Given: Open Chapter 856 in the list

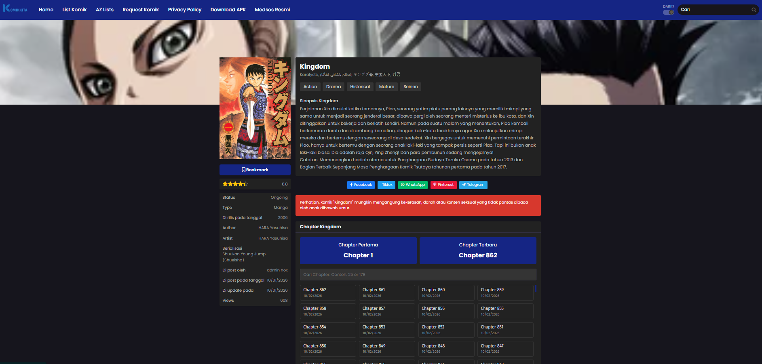Looking at the screenshot, I should 446,311.
